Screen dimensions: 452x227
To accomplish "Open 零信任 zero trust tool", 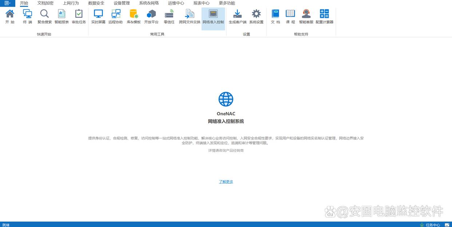I will tap(169, 17).
